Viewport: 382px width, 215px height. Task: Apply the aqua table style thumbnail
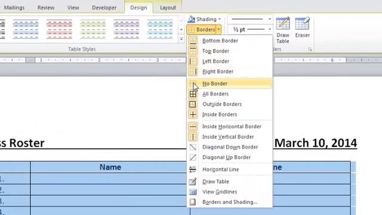point(160,29)
